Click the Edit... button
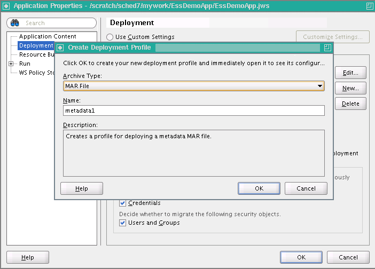375x269 pixels. point(350,73)
